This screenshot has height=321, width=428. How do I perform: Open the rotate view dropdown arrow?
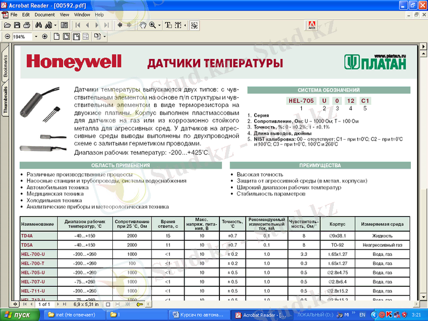105,37
